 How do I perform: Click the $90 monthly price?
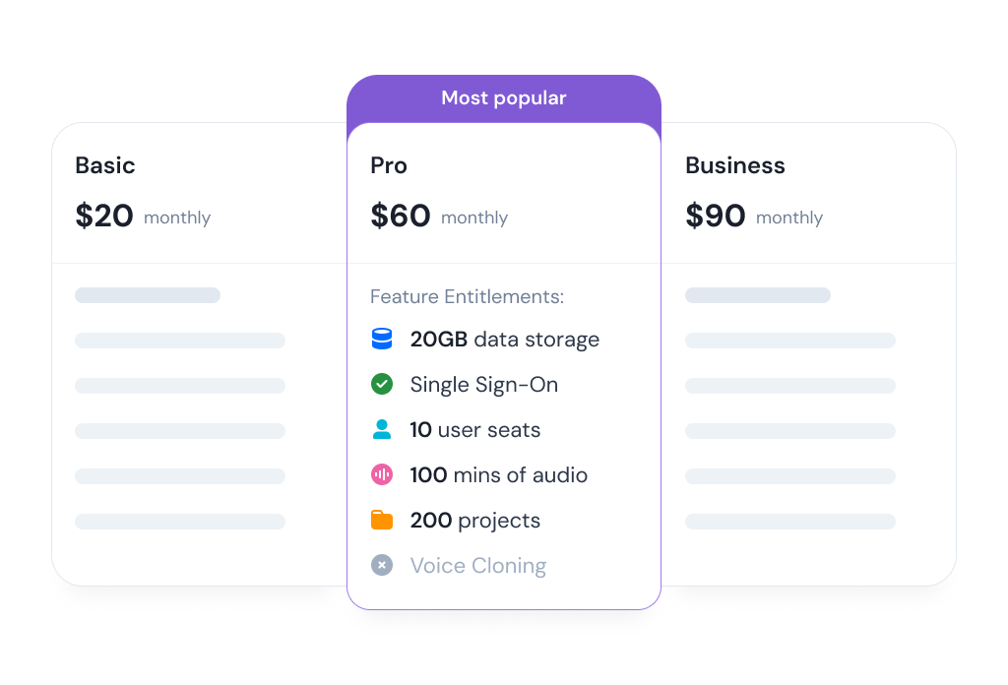[754, 217]
